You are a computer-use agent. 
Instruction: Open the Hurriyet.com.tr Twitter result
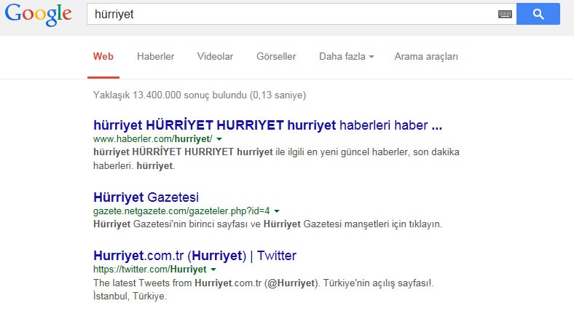(x=194, y=256)
